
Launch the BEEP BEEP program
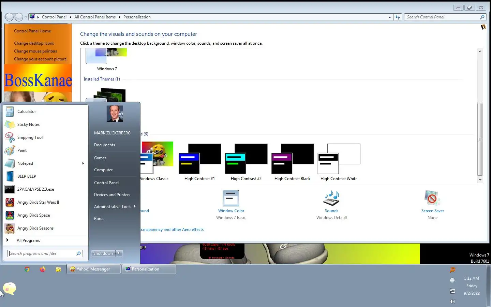click(x=46, y=176)
